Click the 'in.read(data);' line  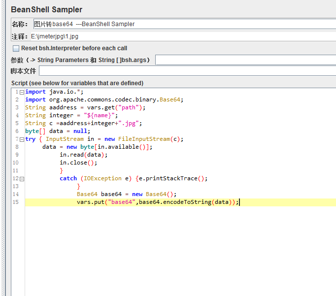pyautogui.click(x=84, y=155)
